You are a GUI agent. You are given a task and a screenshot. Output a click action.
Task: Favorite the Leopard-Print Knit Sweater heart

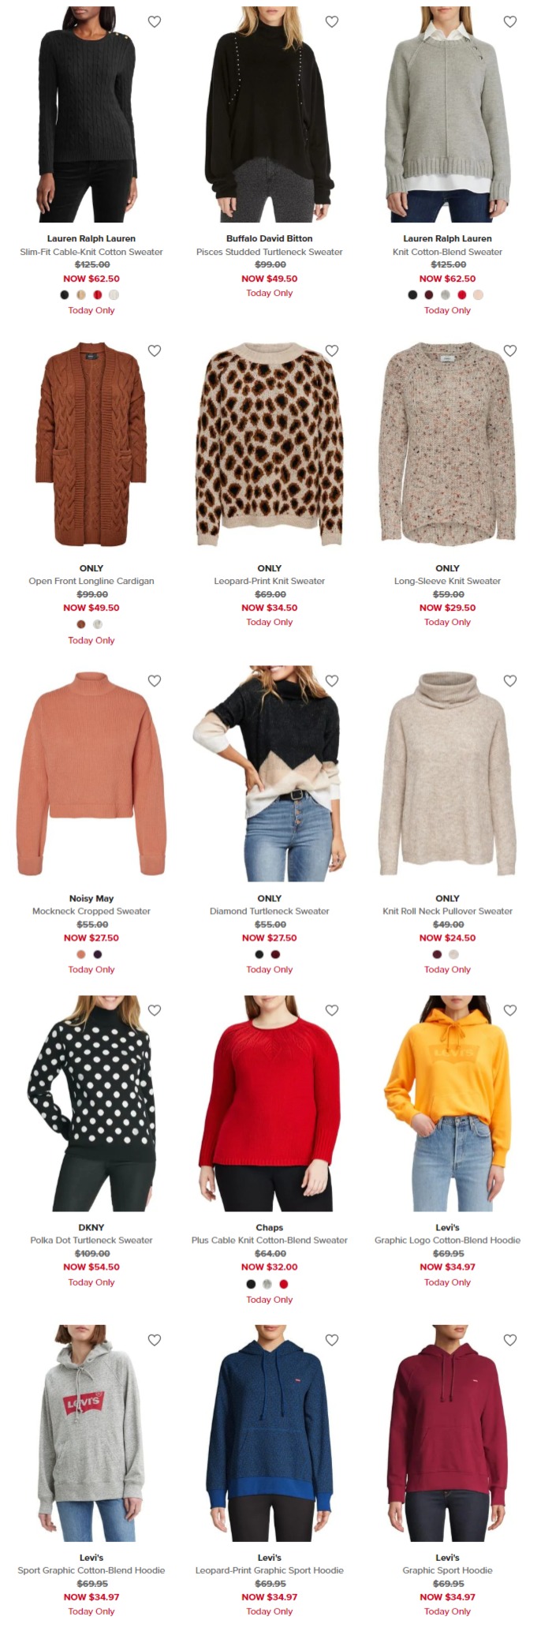coord(332,351)
